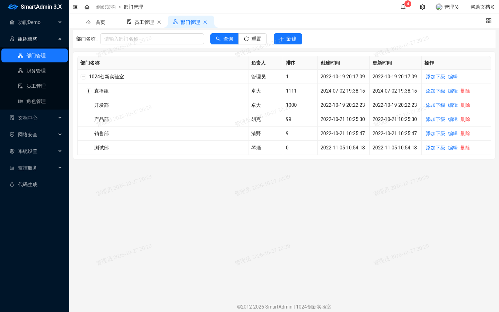Open notifications bell icon

coord(403,7)
